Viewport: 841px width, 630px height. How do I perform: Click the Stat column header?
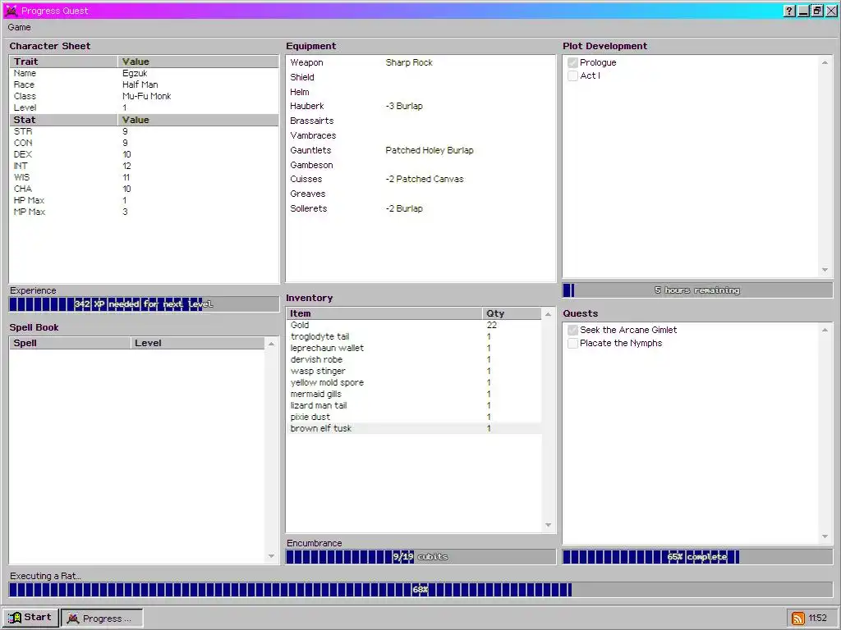point(63,120)
